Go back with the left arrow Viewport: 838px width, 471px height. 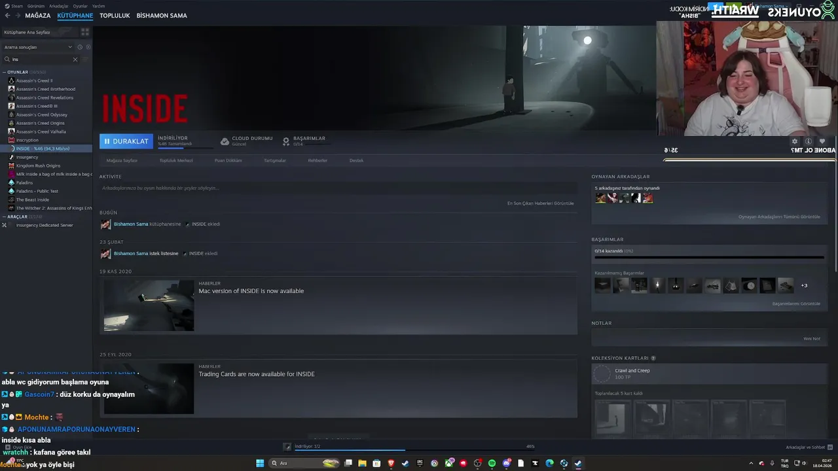[8, 16]
